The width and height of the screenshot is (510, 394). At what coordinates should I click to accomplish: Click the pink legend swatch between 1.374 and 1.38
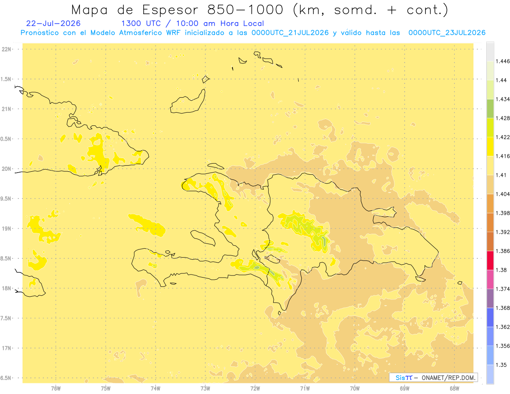coord(490,280)
